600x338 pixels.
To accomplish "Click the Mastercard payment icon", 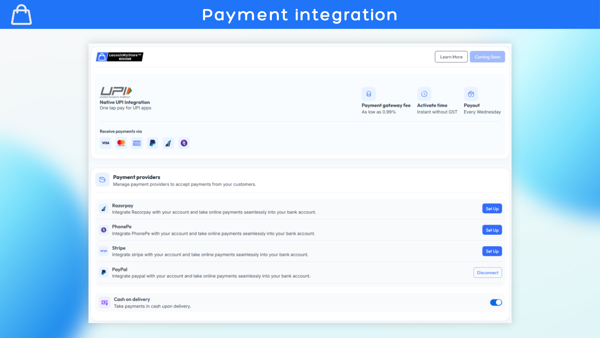I will 121,143.
